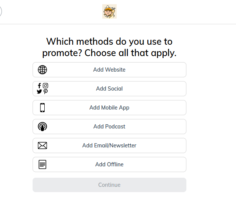This screenshot has height=205, width=236.
Task: Click the Pinterest icon in Add Social
Action: pyautogui.click(x=45, y=92)
